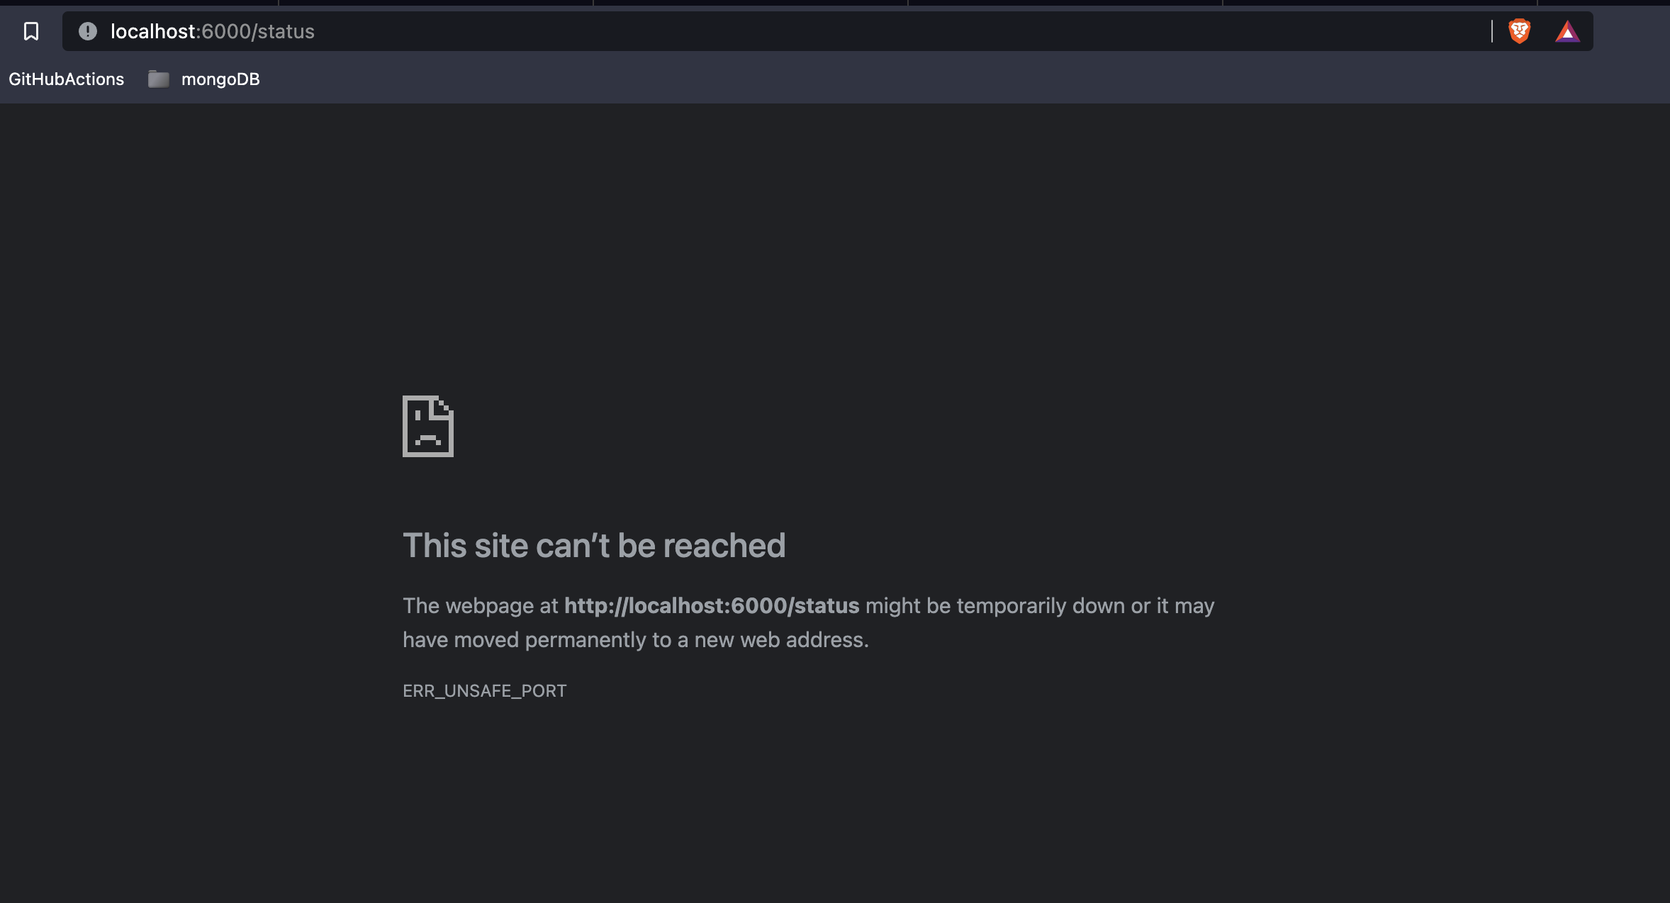Click the sad broken-page icon on the error screen
1670x903 pixels.
[427, 426]
